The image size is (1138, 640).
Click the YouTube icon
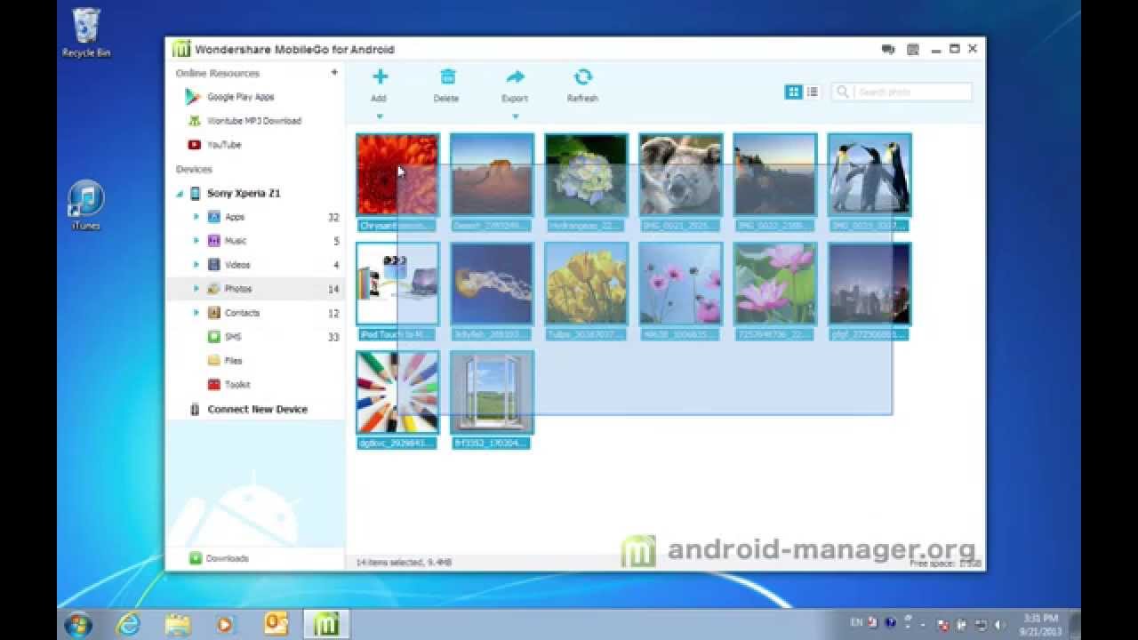(194, 145)
